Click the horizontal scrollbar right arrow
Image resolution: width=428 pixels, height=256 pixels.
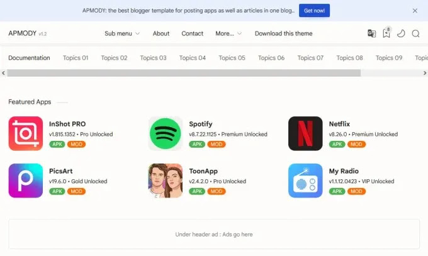[x=425, y=73]
